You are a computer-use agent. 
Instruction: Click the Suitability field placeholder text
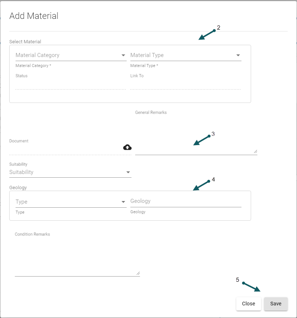[x=21, y=172]
